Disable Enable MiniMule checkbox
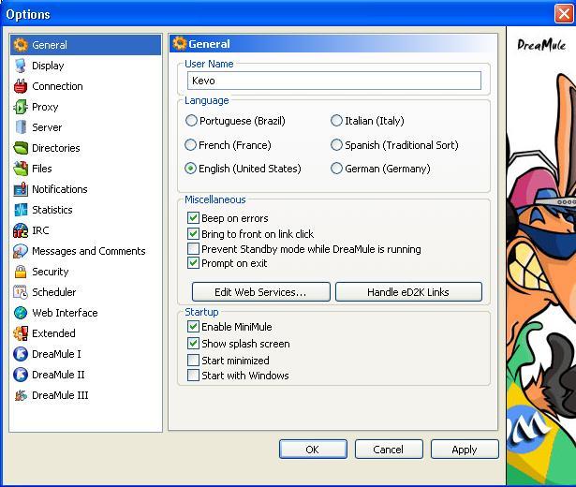Image resolution: width=576 pixels, height=487 pixels. pyautogui.click(x=193, y=327)
